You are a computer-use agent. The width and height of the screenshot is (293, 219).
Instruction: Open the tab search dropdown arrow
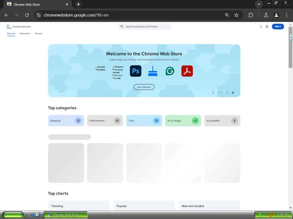tap(259, 4)
